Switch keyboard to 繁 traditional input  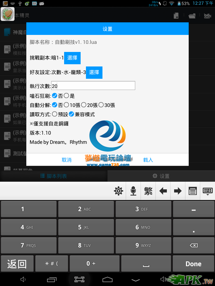pyautogui.click(x=148, y=191)
